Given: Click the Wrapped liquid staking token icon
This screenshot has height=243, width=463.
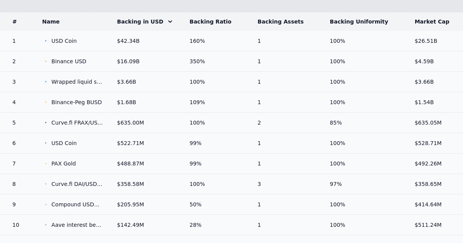Looking at the screenshot, I should tap(46, 82).
